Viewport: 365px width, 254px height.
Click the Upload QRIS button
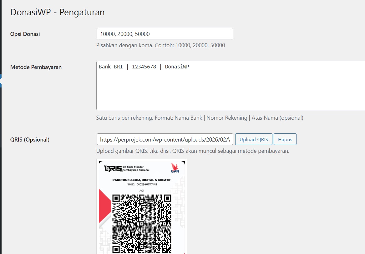coord(253,139)
